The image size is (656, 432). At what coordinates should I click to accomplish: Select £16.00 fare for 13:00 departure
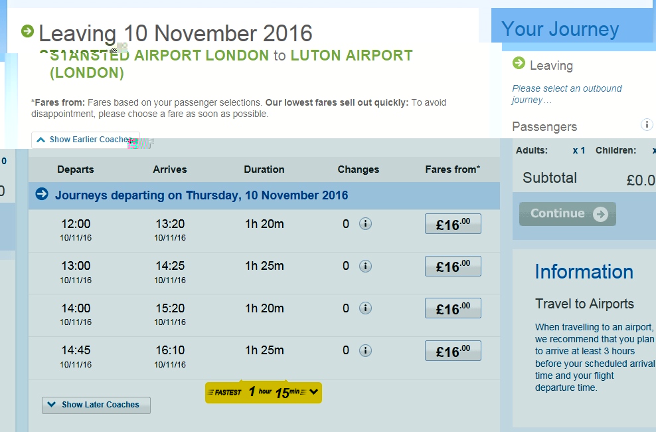[453, 267]
